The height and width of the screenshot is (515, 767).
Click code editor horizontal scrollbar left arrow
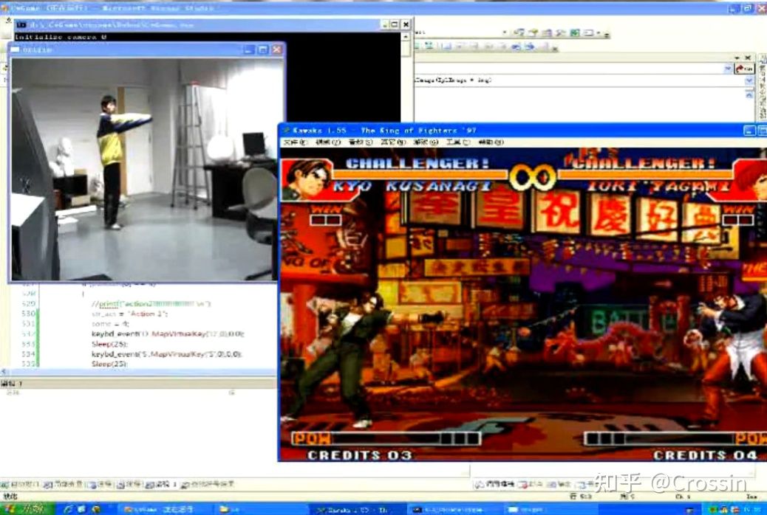click(x=4, y=372)
